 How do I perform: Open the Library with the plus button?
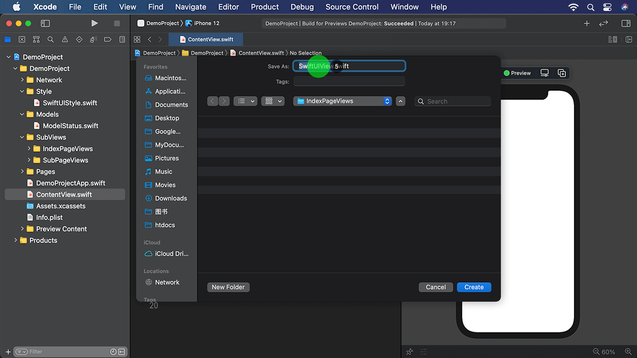tap(587, 23)
